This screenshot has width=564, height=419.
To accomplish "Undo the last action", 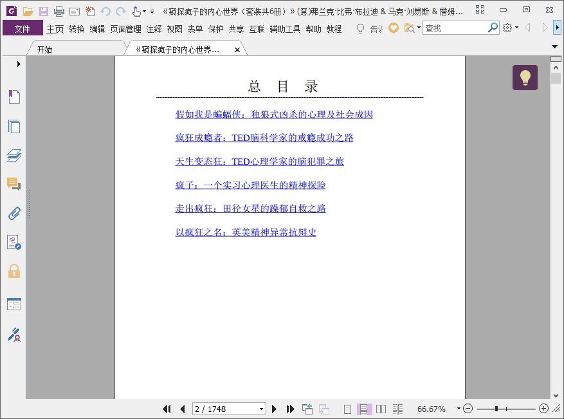I will [105, 12].
